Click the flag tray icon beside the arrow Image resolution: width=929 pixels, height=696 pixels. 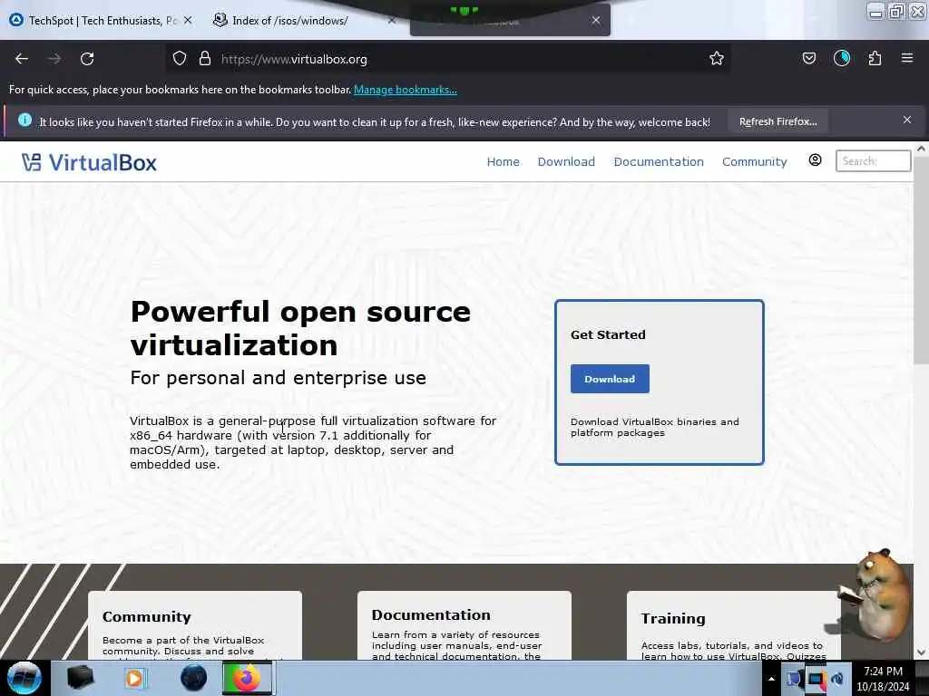pyautogui.click(x=794, y=679)
